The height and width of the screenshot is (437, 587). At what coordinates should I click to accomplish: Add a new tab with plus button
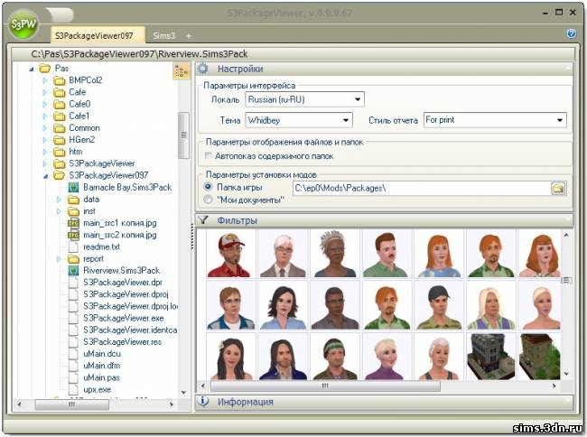[189, 34]
